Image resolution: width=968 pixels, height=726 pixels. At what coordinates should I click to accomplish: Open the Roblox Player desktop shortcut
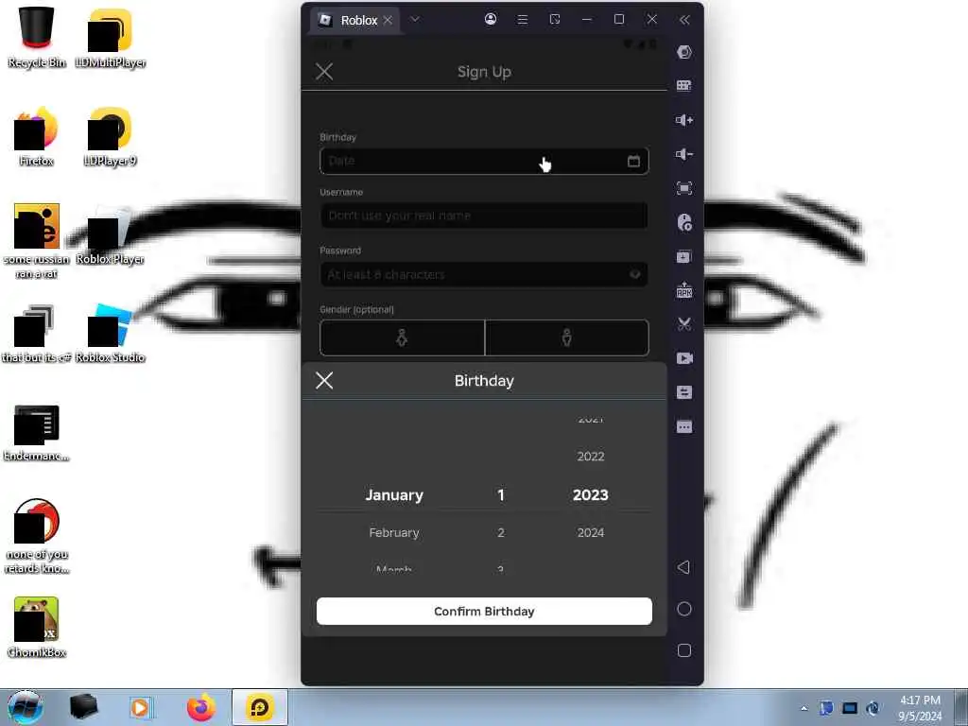coord(111,234)
